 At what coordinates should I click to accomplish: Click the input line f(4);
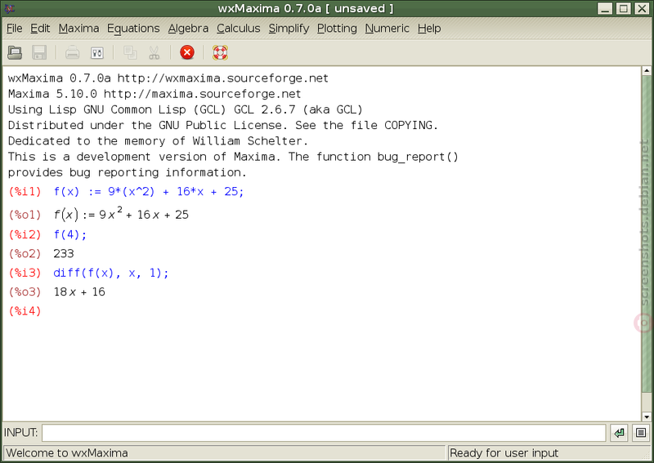pos(69,234)
